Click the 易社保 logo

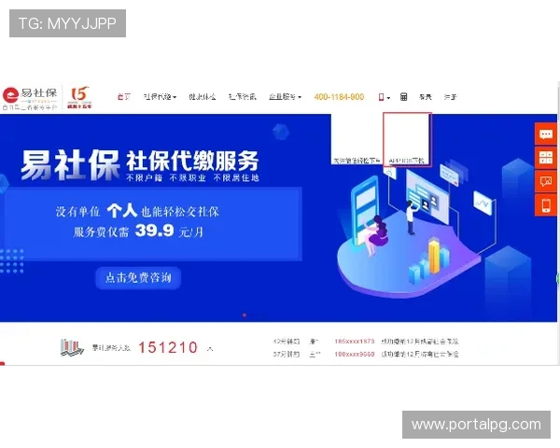pos(30,98)
